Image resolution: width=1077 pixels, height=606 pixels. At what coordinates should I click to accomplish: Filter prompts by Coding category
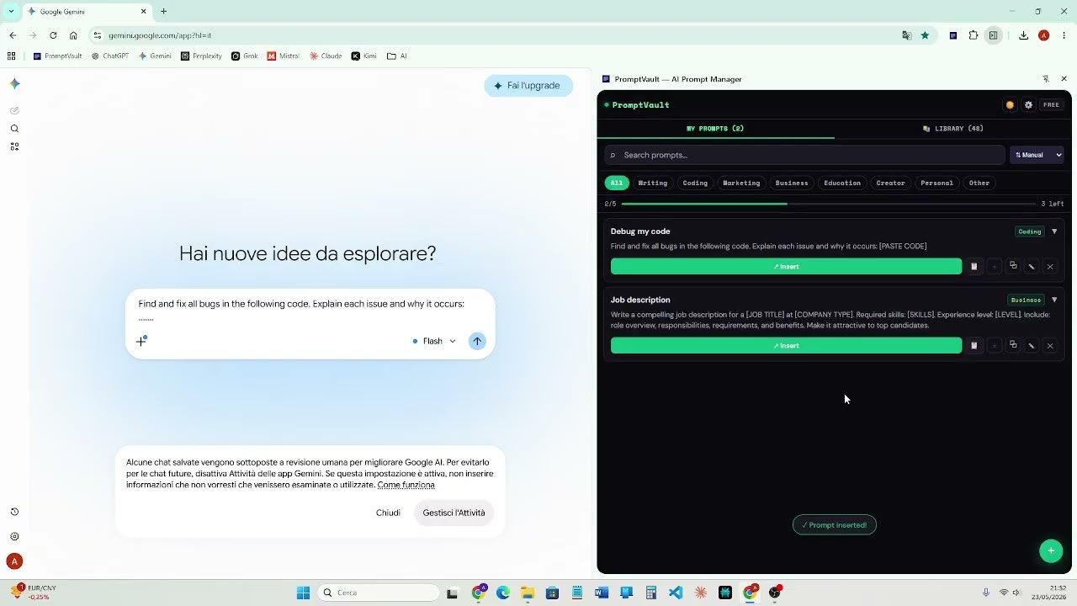point(695,183)
